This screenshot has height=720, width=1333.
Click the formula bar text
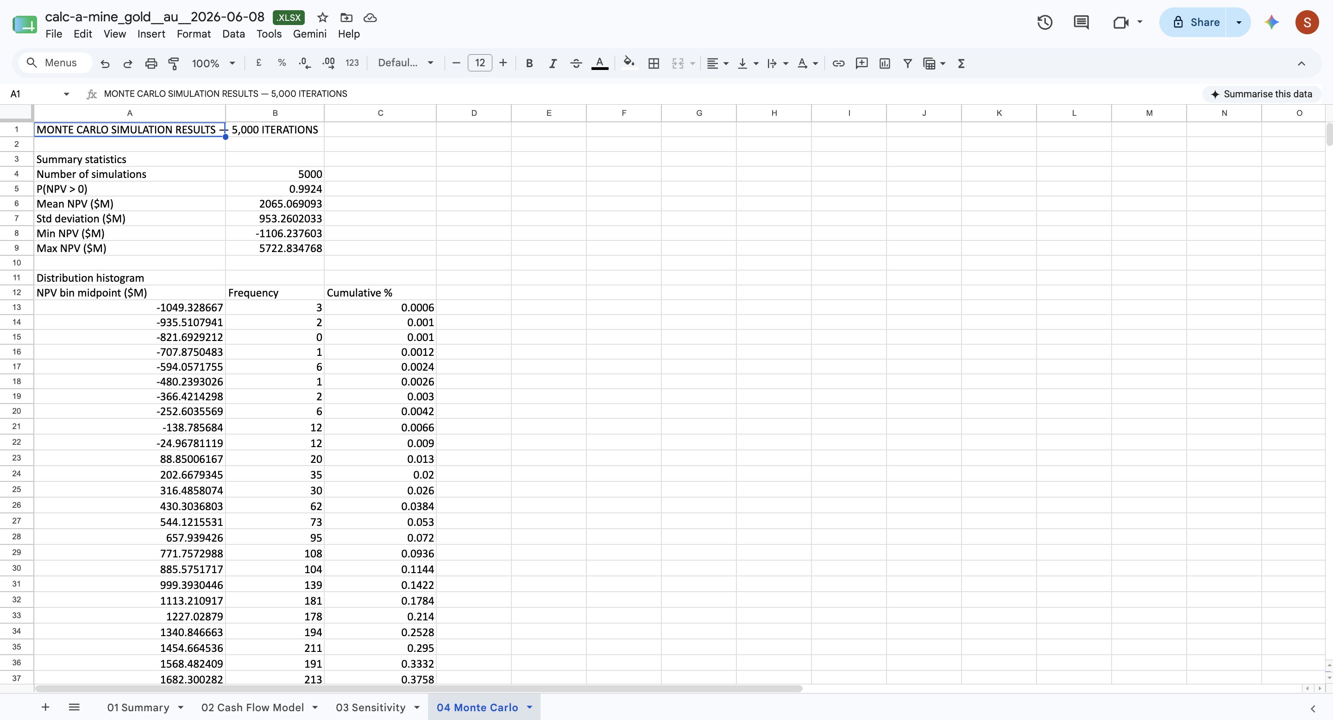click(x=226, y=94)
